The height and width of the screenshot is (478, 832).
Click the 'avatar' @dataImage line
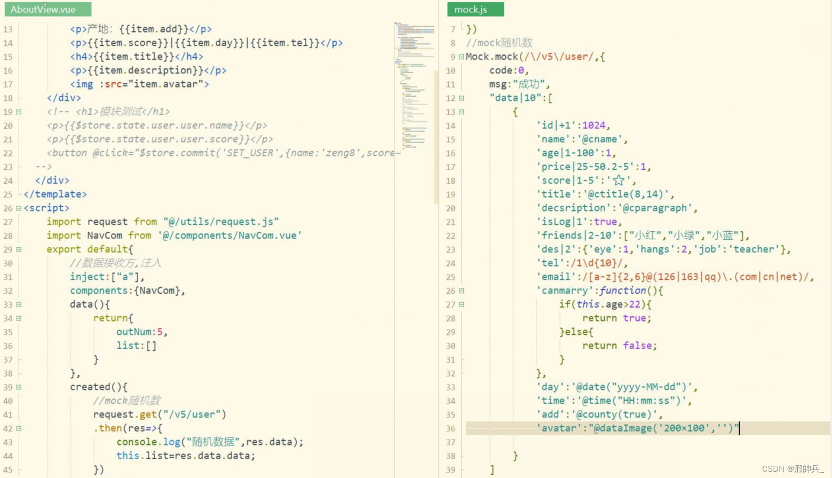[x=638, y=428]
